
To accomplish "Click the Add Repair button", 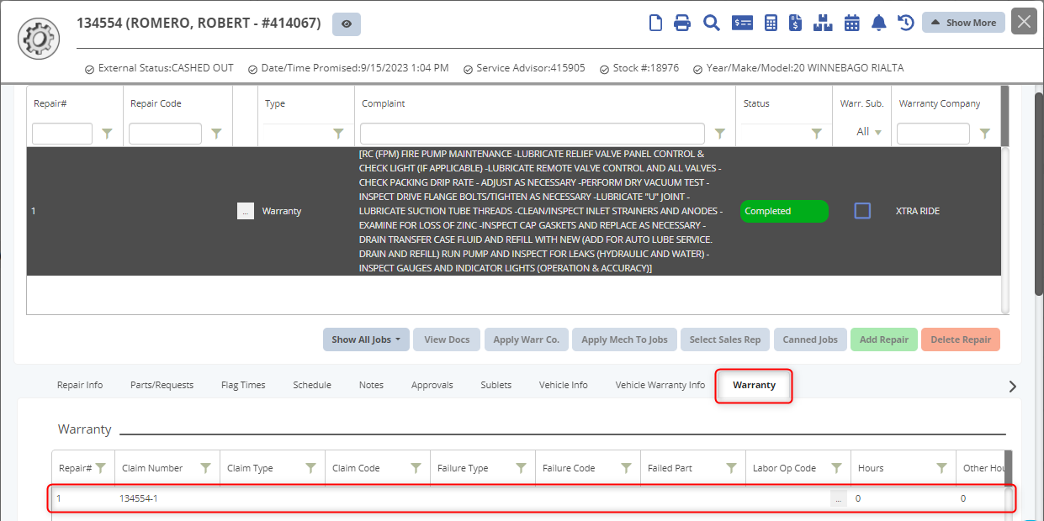I will click(x=883, y=339).
